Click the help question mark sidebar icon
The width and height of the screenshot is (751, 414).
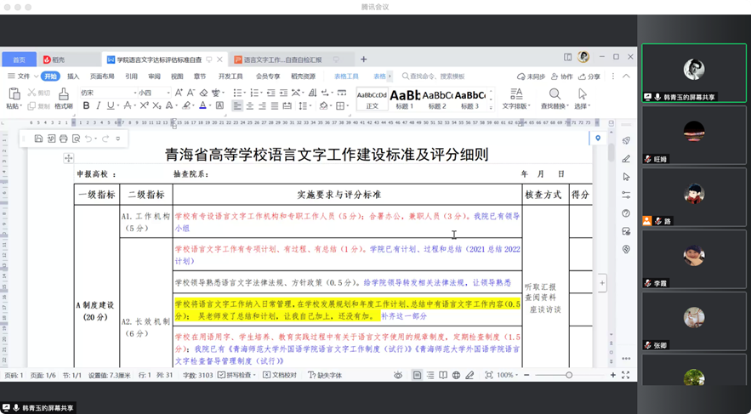click(626, 213)
